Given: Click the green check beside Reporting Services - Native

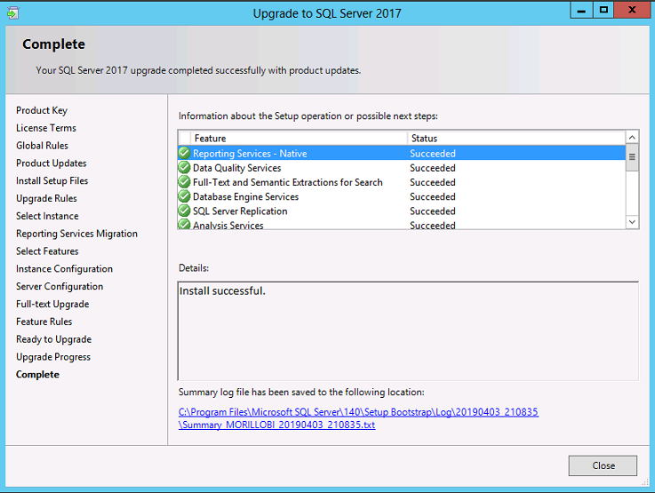Looking at the screenshot, I should (184, 153).
